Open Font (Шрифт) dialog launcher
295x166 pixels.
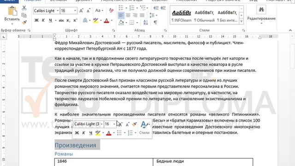(114, 30)
